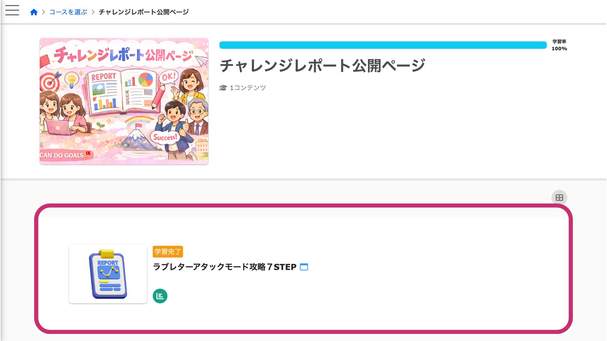Viewport: 607px width, 341px height.
Task: Click the graduation cap icon
Action: (x=223, y=88)
